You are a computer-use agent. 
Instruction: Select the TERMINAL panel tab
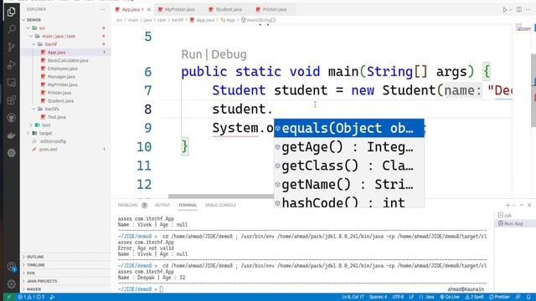[x=188, y=205]
